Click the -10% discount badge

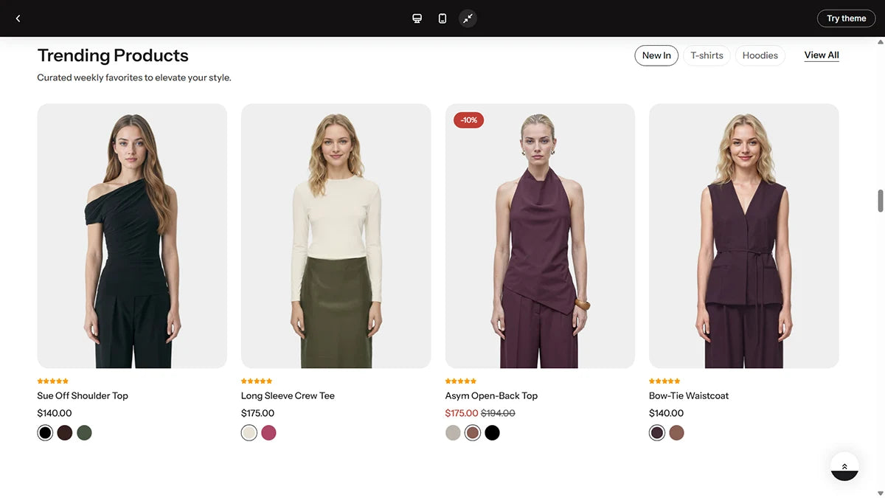point(468,120)
